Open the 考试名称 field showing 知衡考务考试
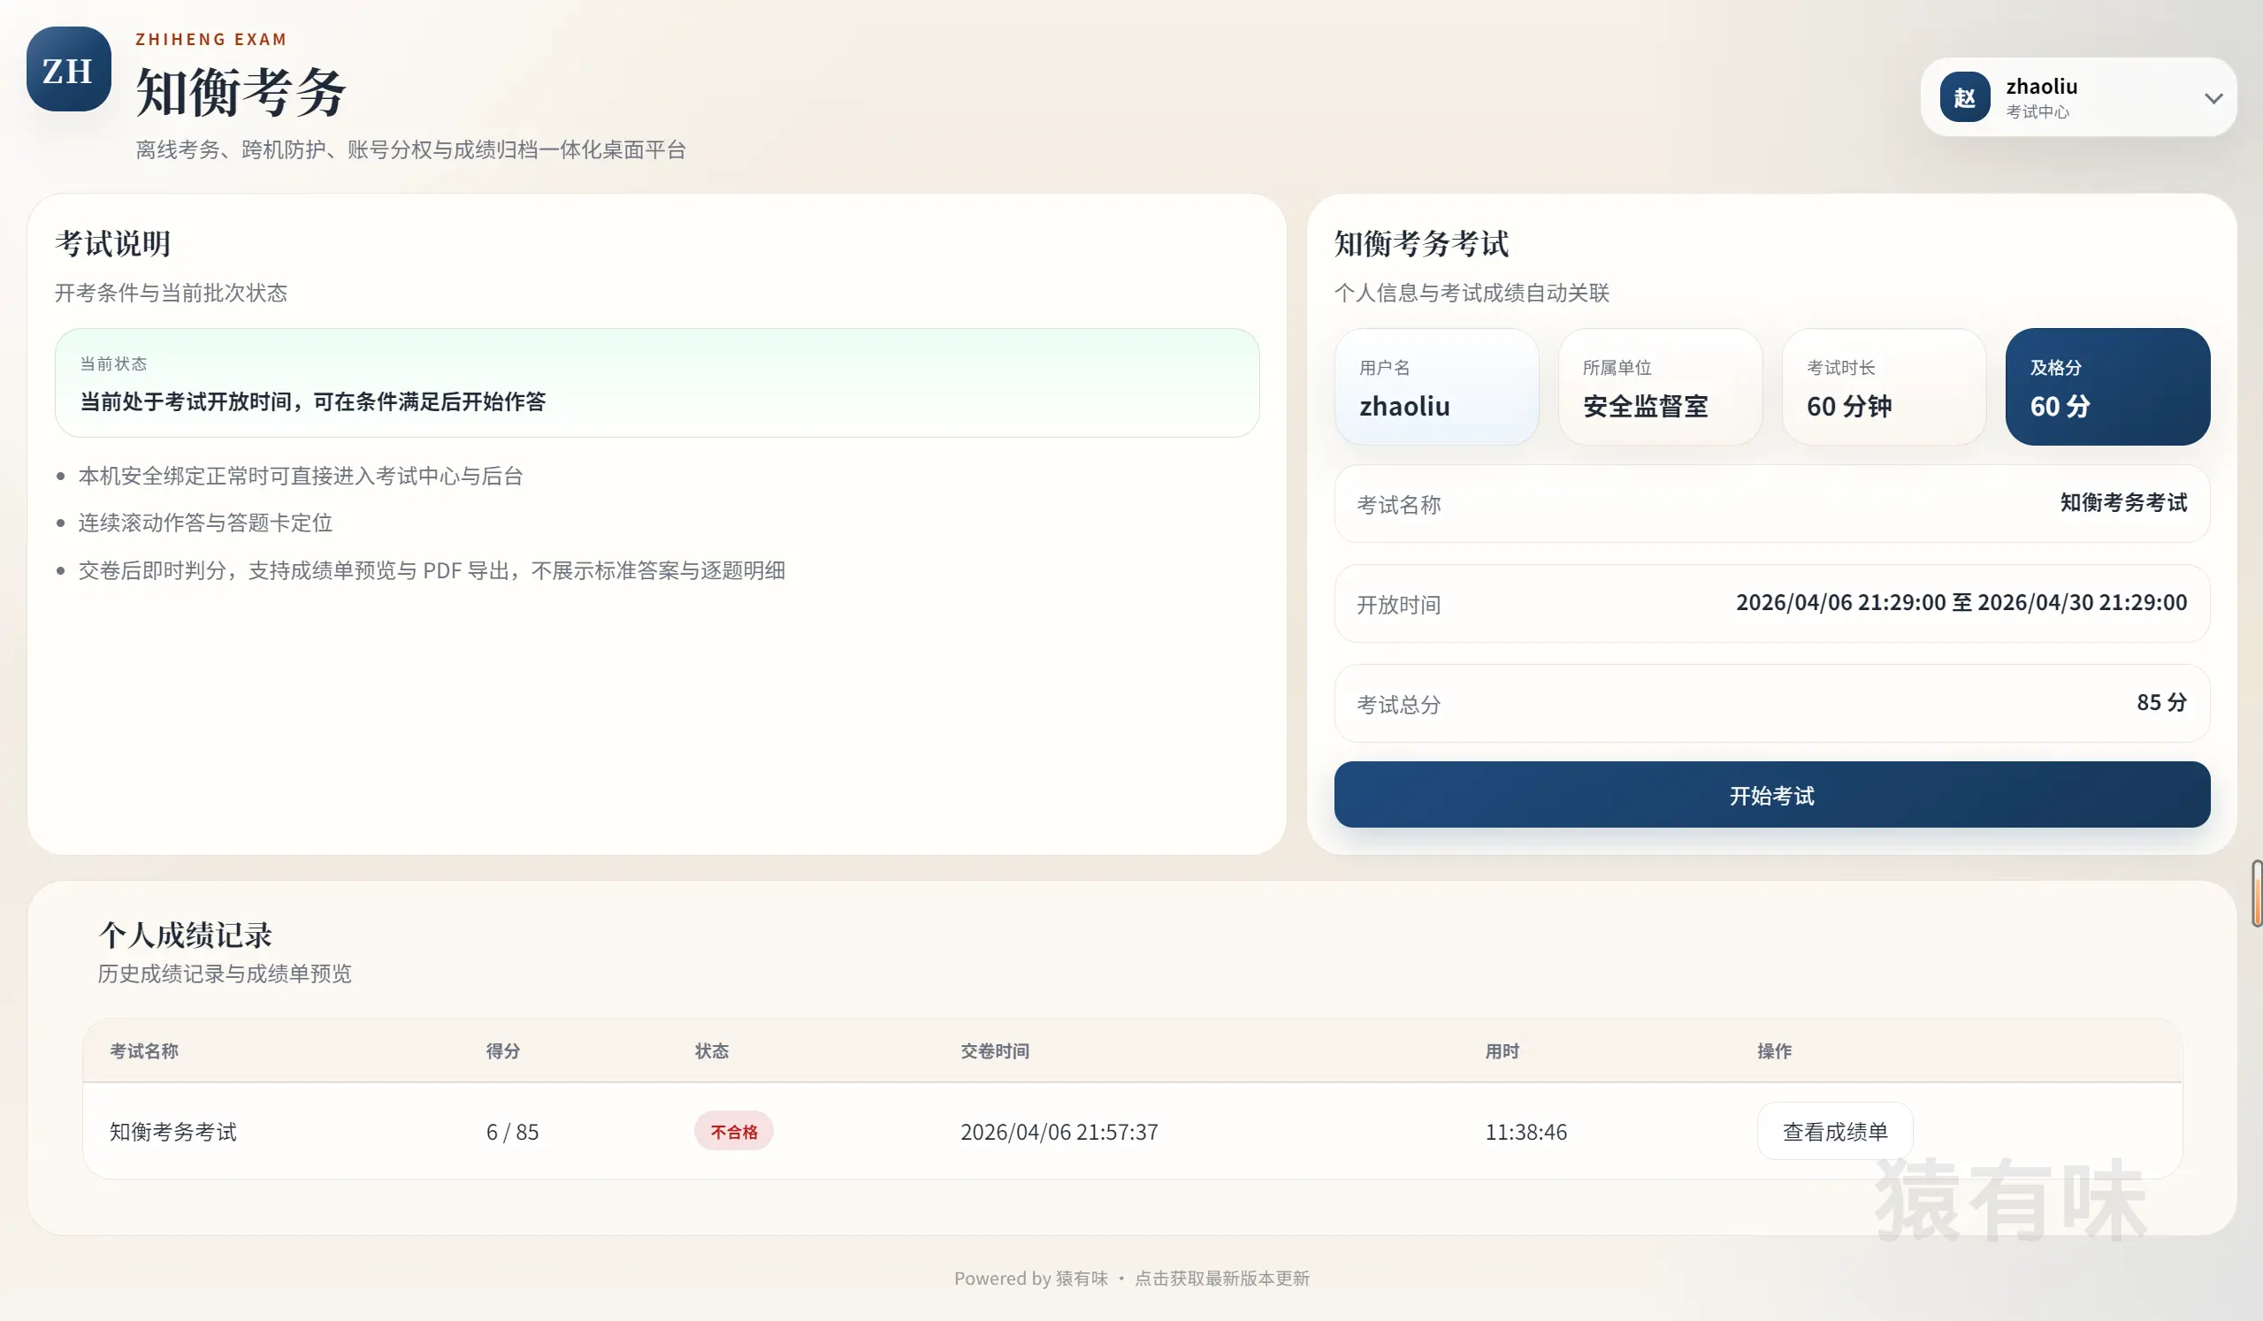 1770,505
